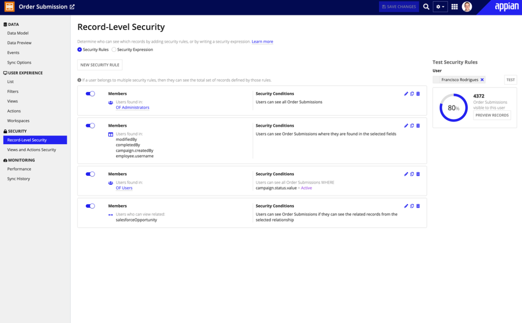Screen dimensions: 522x323
Task: Open the Learn more link
Action: (262, 42)
